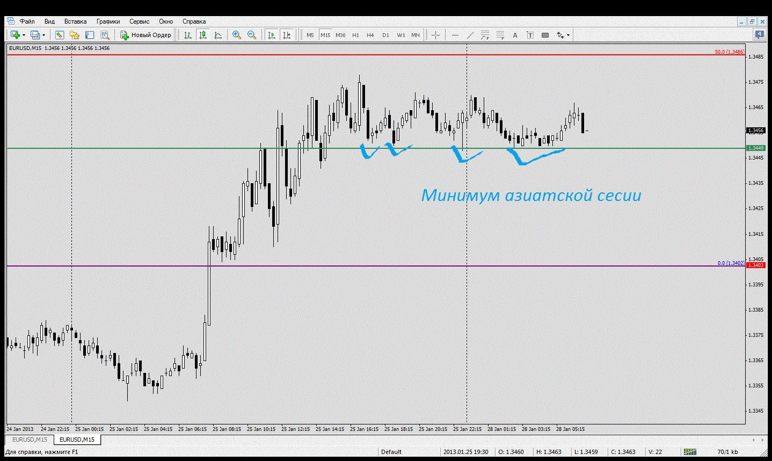Select the horizontal line tool
This screenshot has width=772, height=461.
click(x=455, y=35)
